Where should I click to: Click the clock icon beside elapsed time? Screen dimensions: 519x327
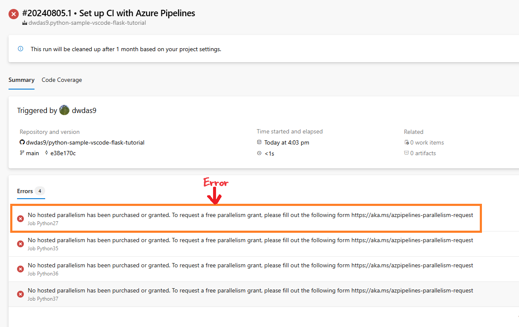click(x=259, y=153)
